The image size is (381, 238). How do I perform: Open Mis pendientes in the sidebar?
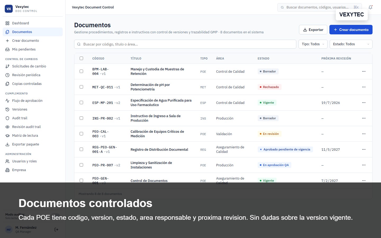(x=33, y=49)
